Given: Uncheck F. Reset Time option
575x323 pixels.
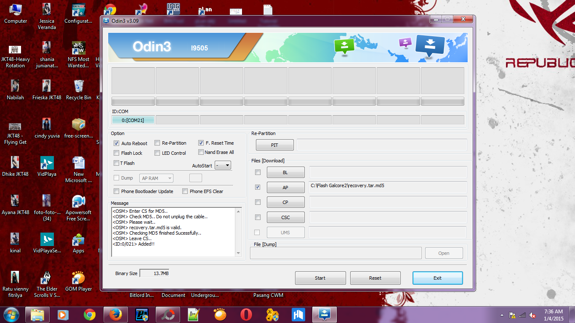Looking at the screenshot, I should (201, 143).
